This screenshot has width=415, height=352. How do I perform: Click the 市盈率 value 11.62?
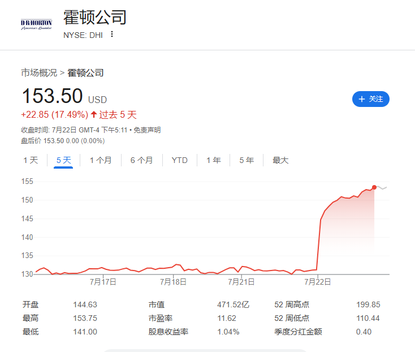click(x=227, y=318)
